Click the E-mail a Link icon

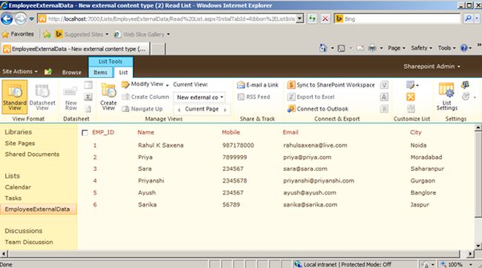point(241,85)
